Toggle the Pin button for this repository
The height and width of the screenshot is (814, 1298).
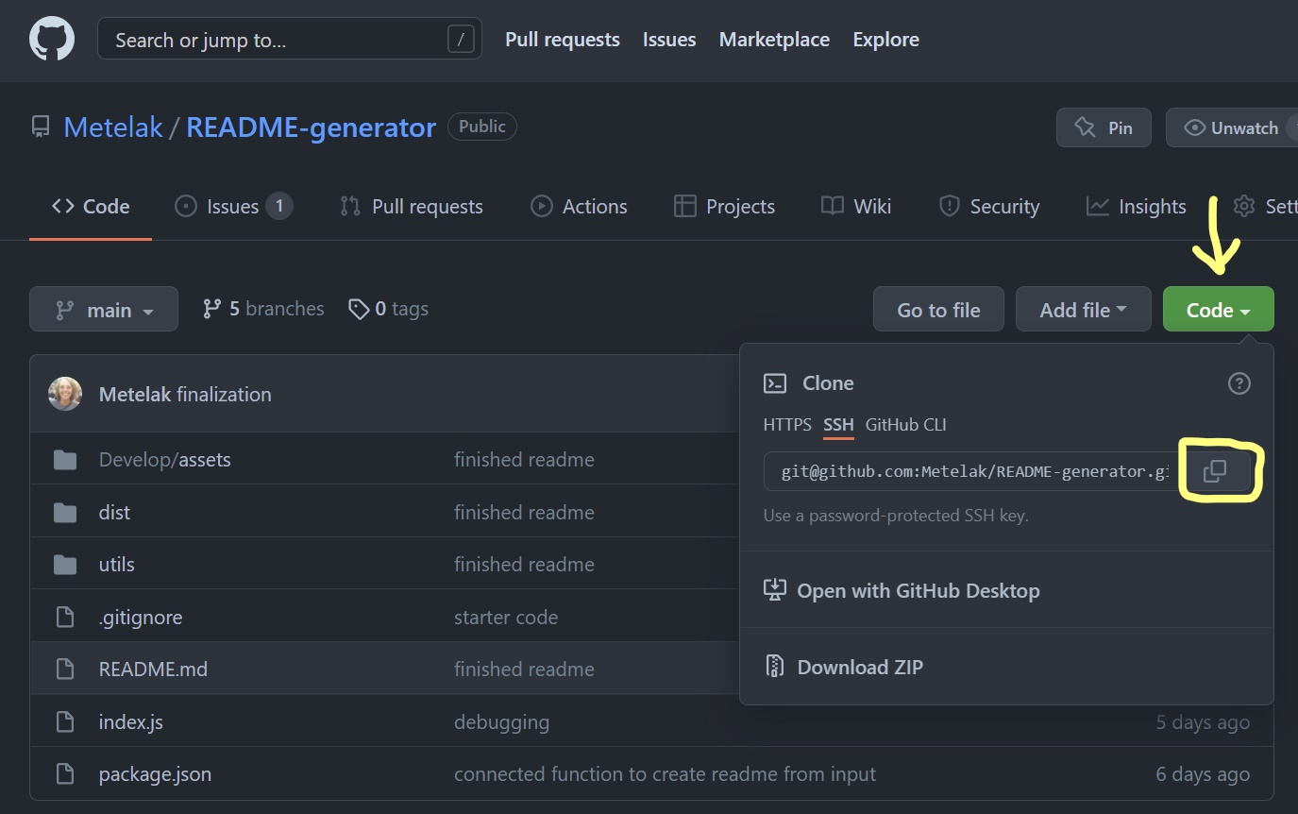(x=1103, y=127)
